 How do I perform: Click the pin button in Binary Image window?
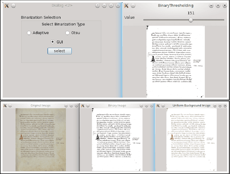88,105
